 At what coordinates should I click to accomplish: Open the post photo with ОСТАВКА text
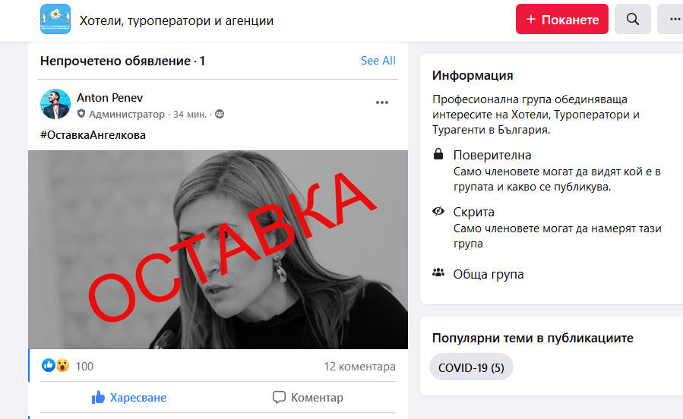click(x=218, y=250)
